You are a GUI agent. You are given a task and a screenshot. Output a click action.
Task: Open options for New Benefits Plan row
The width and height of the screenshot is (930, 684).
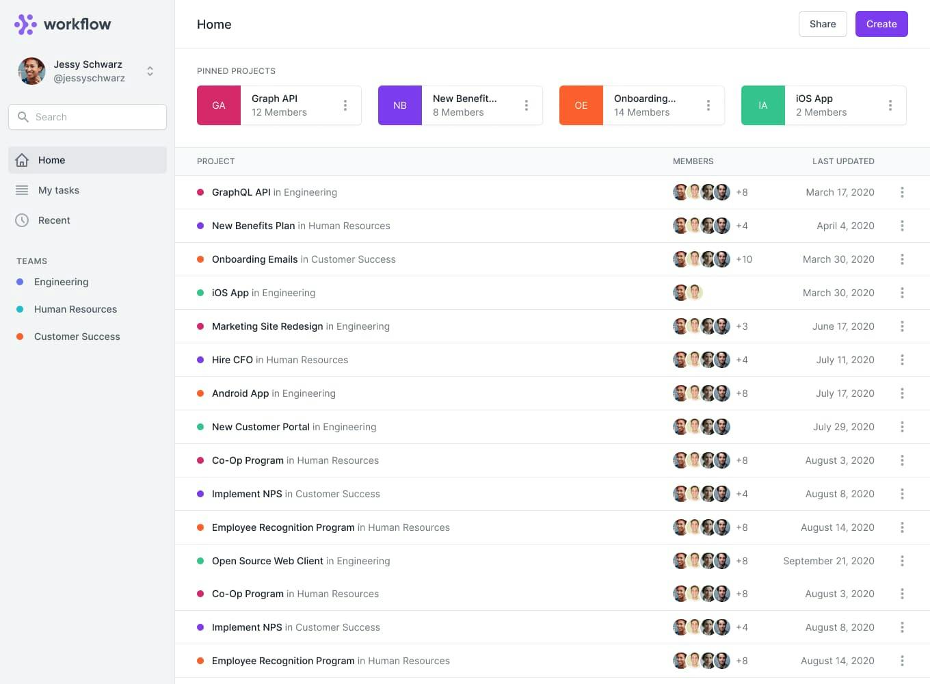click(x=902, y=226)
